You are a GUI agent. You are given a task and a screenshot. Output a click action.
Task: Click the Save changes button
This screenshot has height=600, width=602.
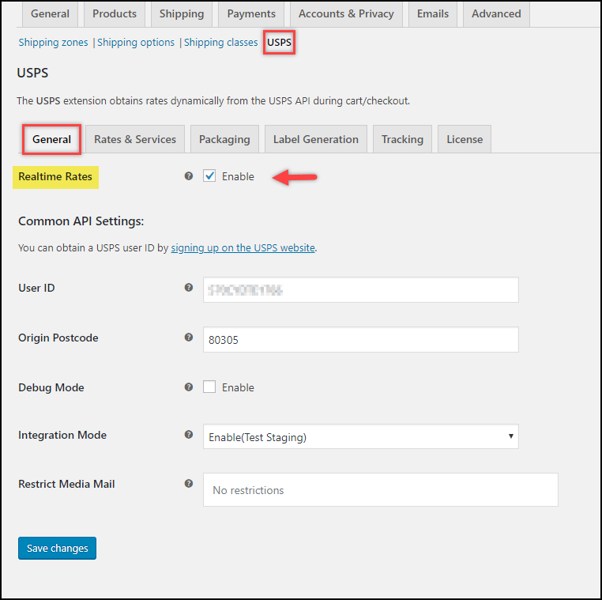57,548
